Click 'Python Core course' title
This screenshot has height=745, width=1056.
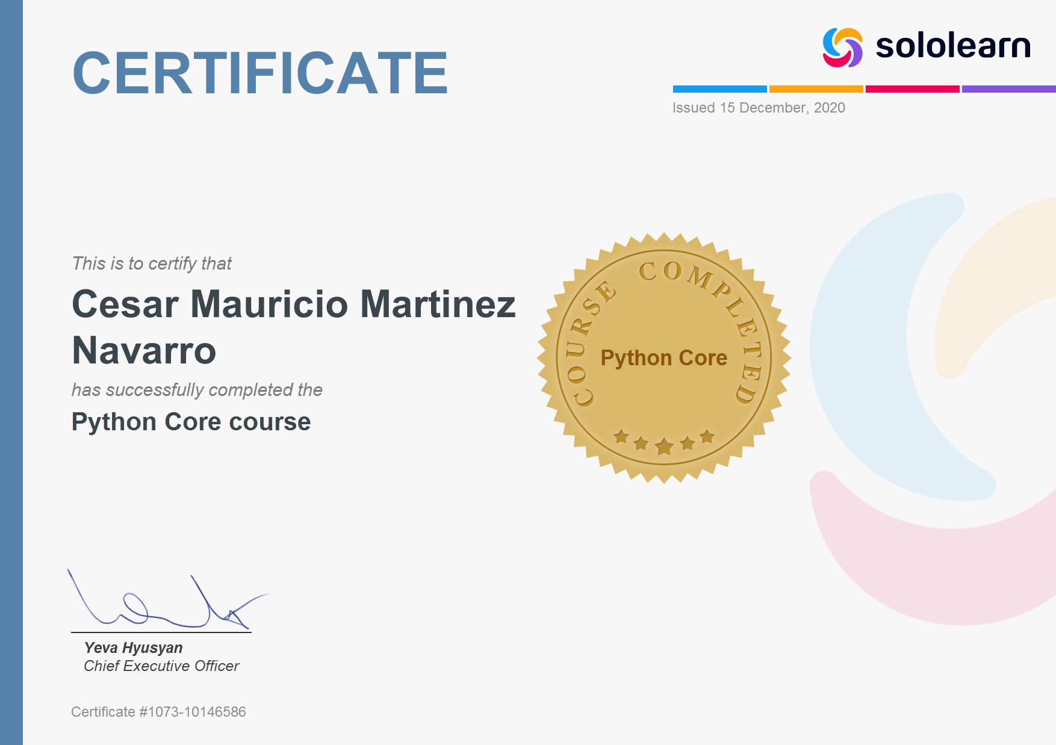(191, 422)
